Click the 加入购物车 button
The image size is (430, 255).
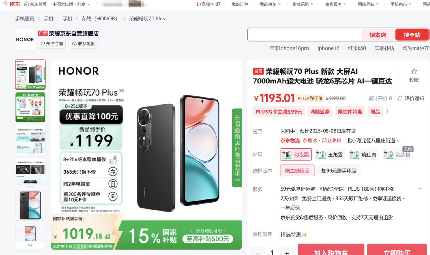[x=331, y=250]
